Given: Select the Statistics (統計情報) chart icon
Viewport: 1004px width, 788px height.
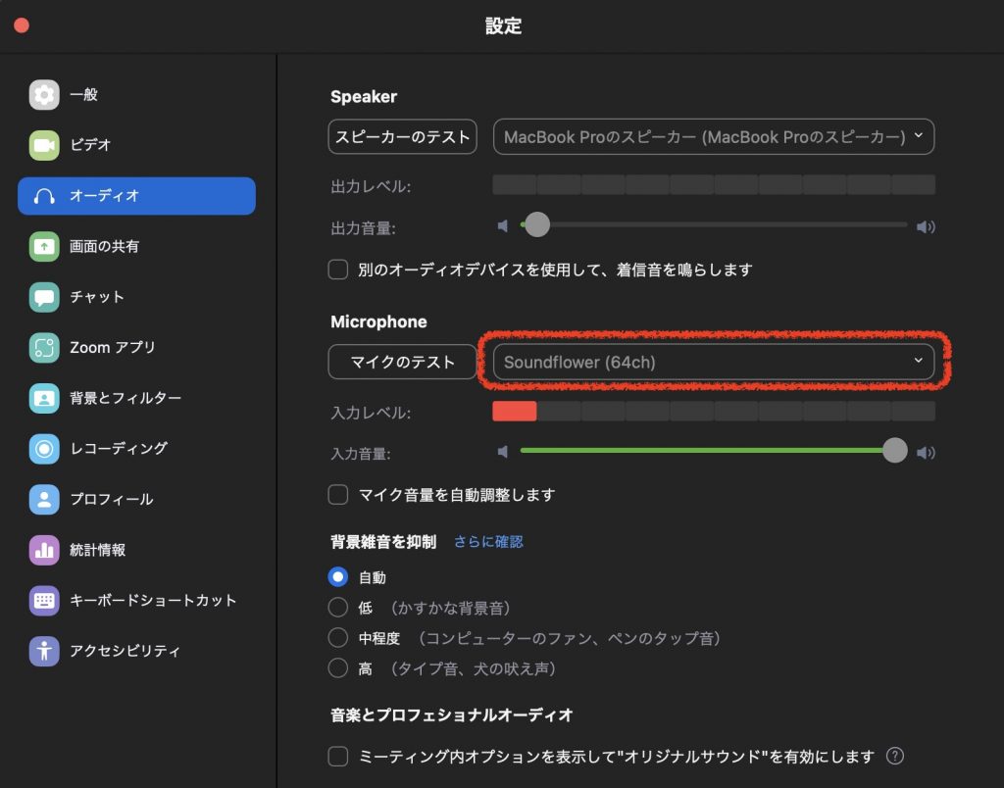Looking at the screenshot, I should 44,550.
